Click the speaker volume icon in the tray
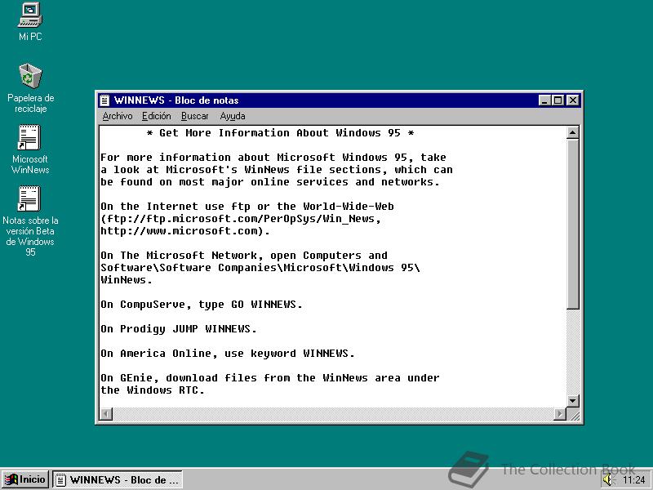The width and height of the screenshot is (653, 490). 609,480
